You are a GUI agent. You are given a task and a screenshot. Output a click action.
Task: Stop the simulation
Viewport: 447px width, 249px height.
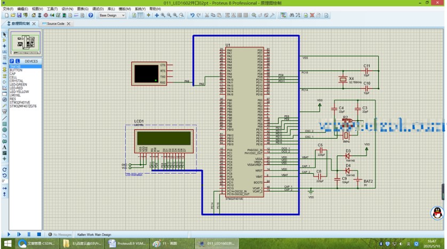(39, 234)
